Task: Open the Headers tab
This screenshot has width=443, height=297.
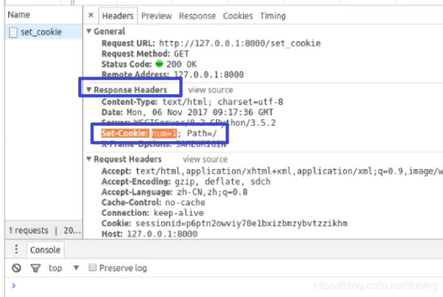Action: coord(118,16)
